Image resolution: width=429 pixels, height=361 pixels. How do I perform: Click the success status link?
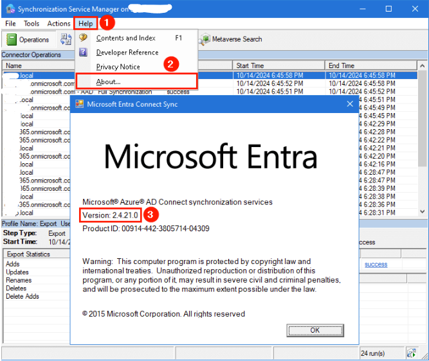point(376,264)
